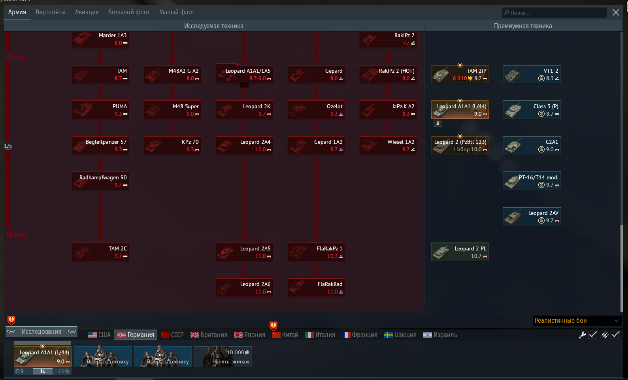Select the Leopard 2A4 tank
The width and height of the screenshot is (628, 380).
point(244,145)
